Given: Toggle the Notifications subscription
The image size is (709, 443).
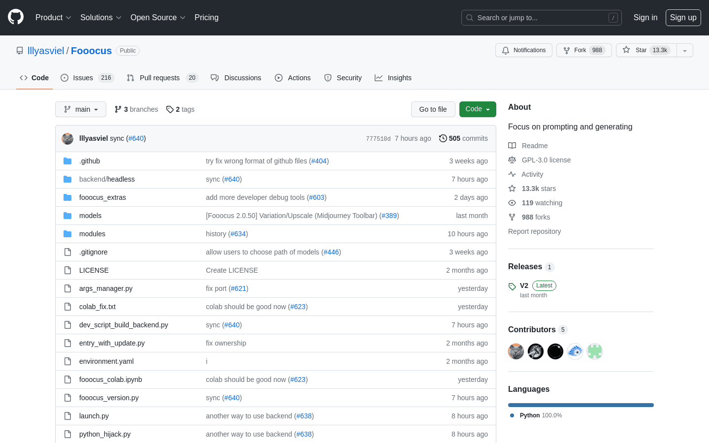Looking at the screenshot, I should [523, 50].
